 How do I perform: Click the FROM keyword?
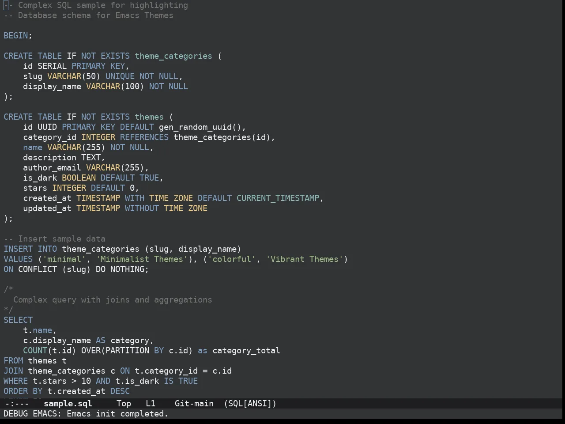[13, 360]
